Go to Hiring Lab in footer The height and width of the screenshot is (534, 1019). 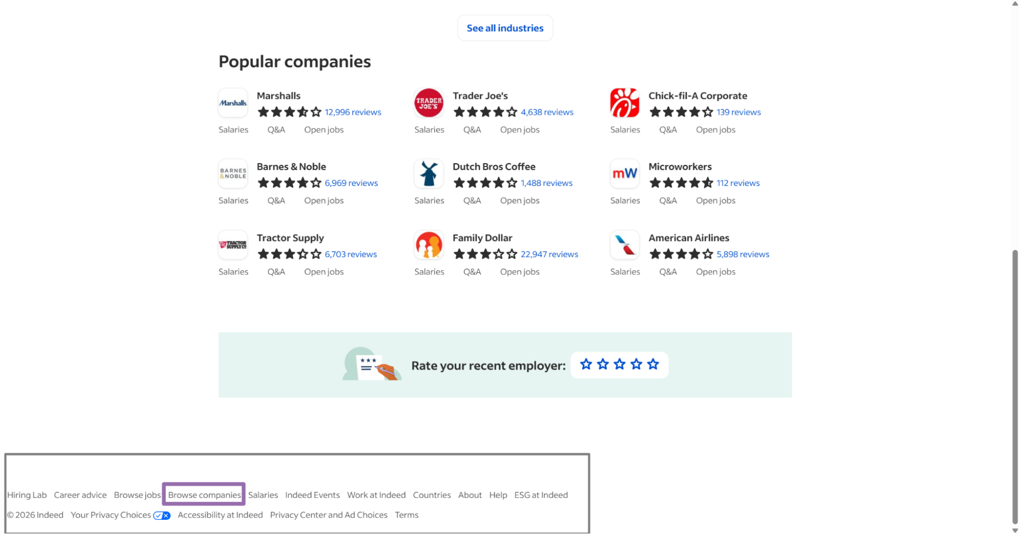point(27,495)
